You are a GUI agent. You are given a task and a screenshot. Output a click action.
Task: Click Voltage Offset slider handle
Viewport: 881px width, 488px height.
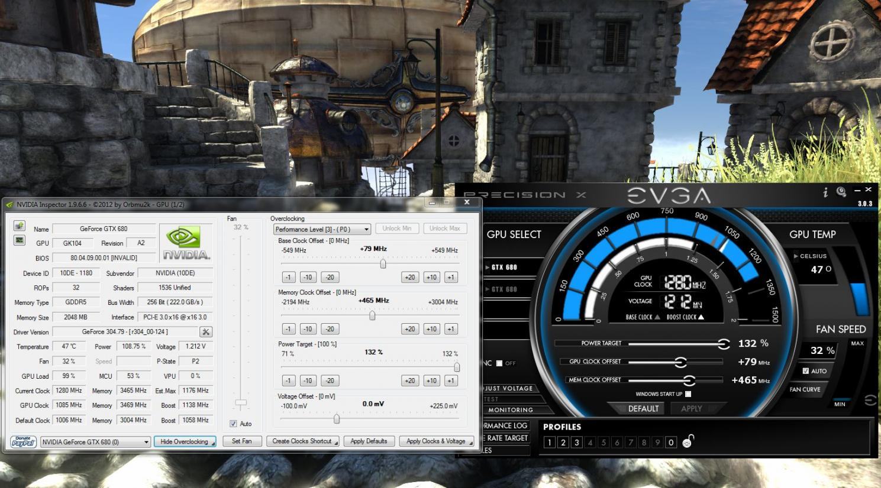pos(337,419)
